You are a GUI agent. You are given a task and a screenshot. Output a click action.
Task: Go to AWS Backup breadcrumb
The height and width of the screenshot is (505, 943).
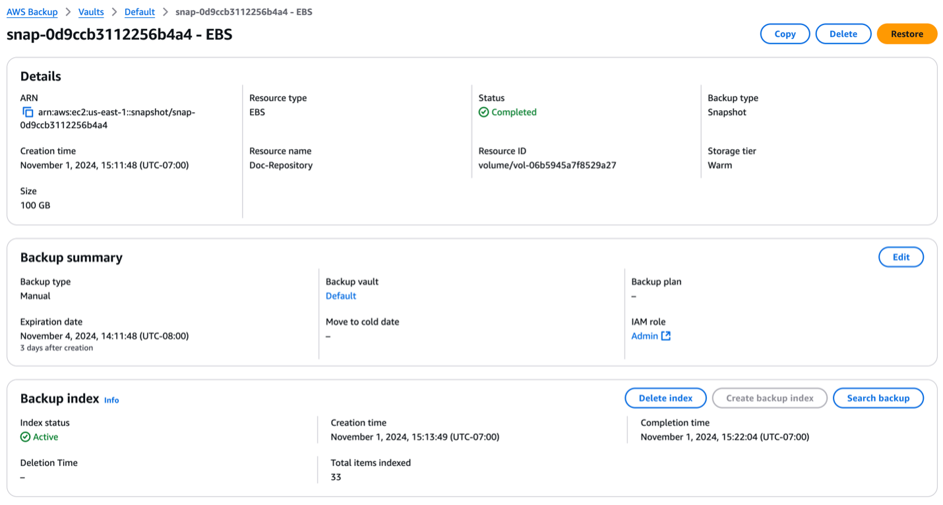tap(32, 12)
